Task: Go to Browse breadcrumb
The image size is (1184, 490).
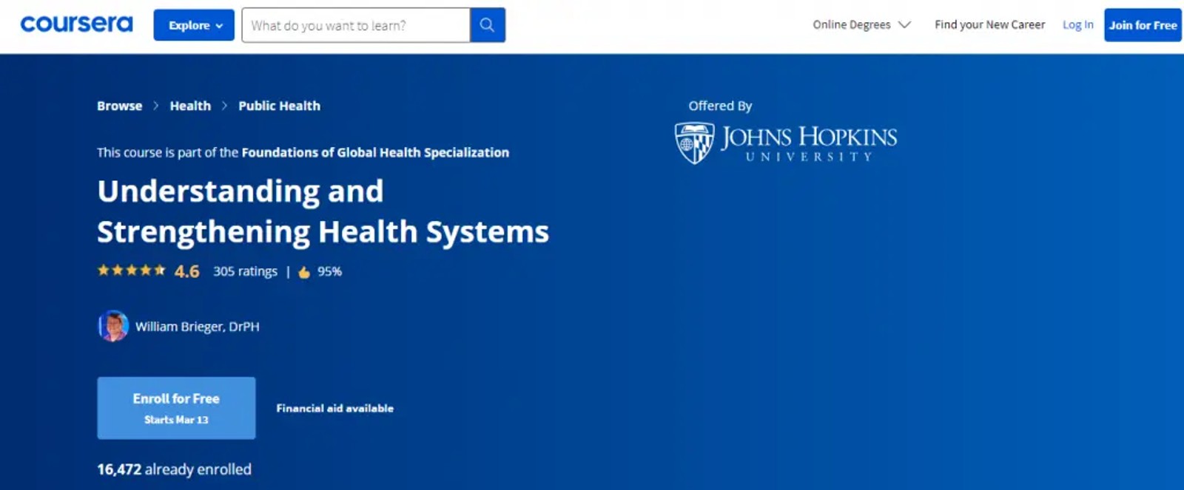Action: (x=119, y=106)
